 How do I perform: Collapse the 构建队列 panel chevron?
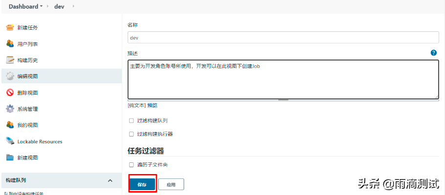coord(111,180)
